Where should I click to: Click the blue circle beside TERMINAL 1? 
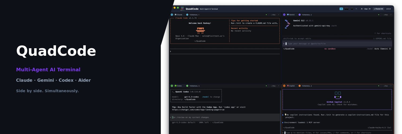pos(187,15)
